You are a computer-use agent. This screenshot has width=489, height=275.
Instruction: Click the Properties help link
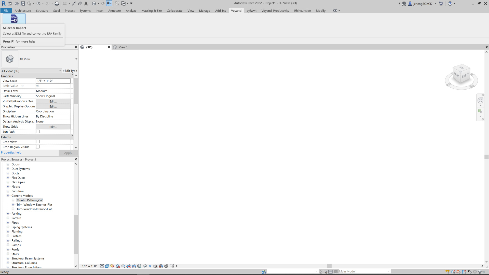[11, 153]
